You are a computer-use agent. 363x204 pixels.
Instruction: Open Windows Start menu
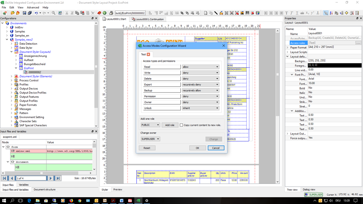pyautogui.click(x=4, y=200)
